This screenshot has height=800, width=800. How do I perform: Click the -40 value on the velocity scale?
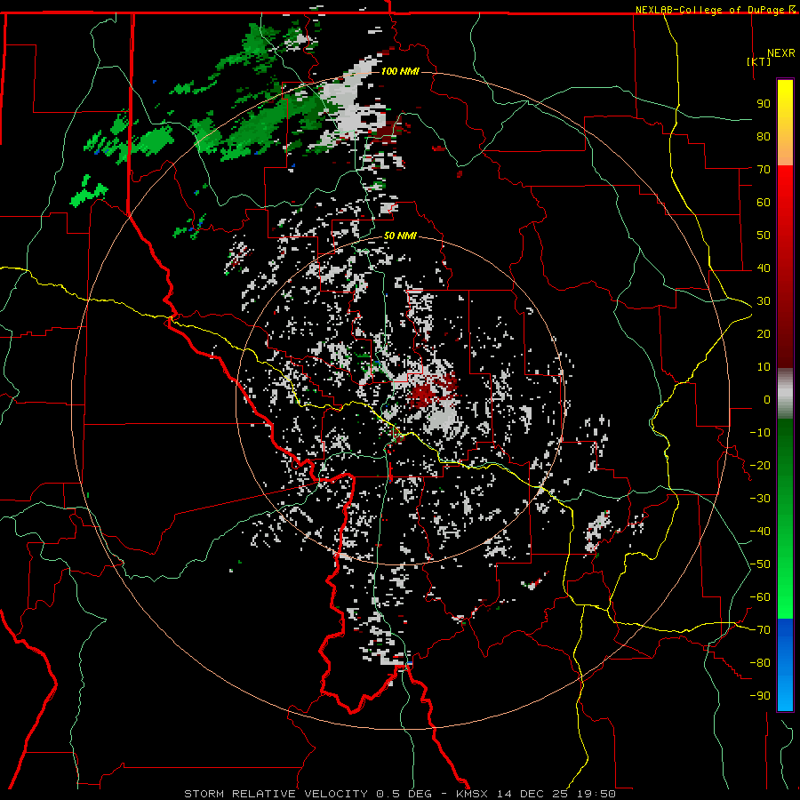tap(760, 532)
